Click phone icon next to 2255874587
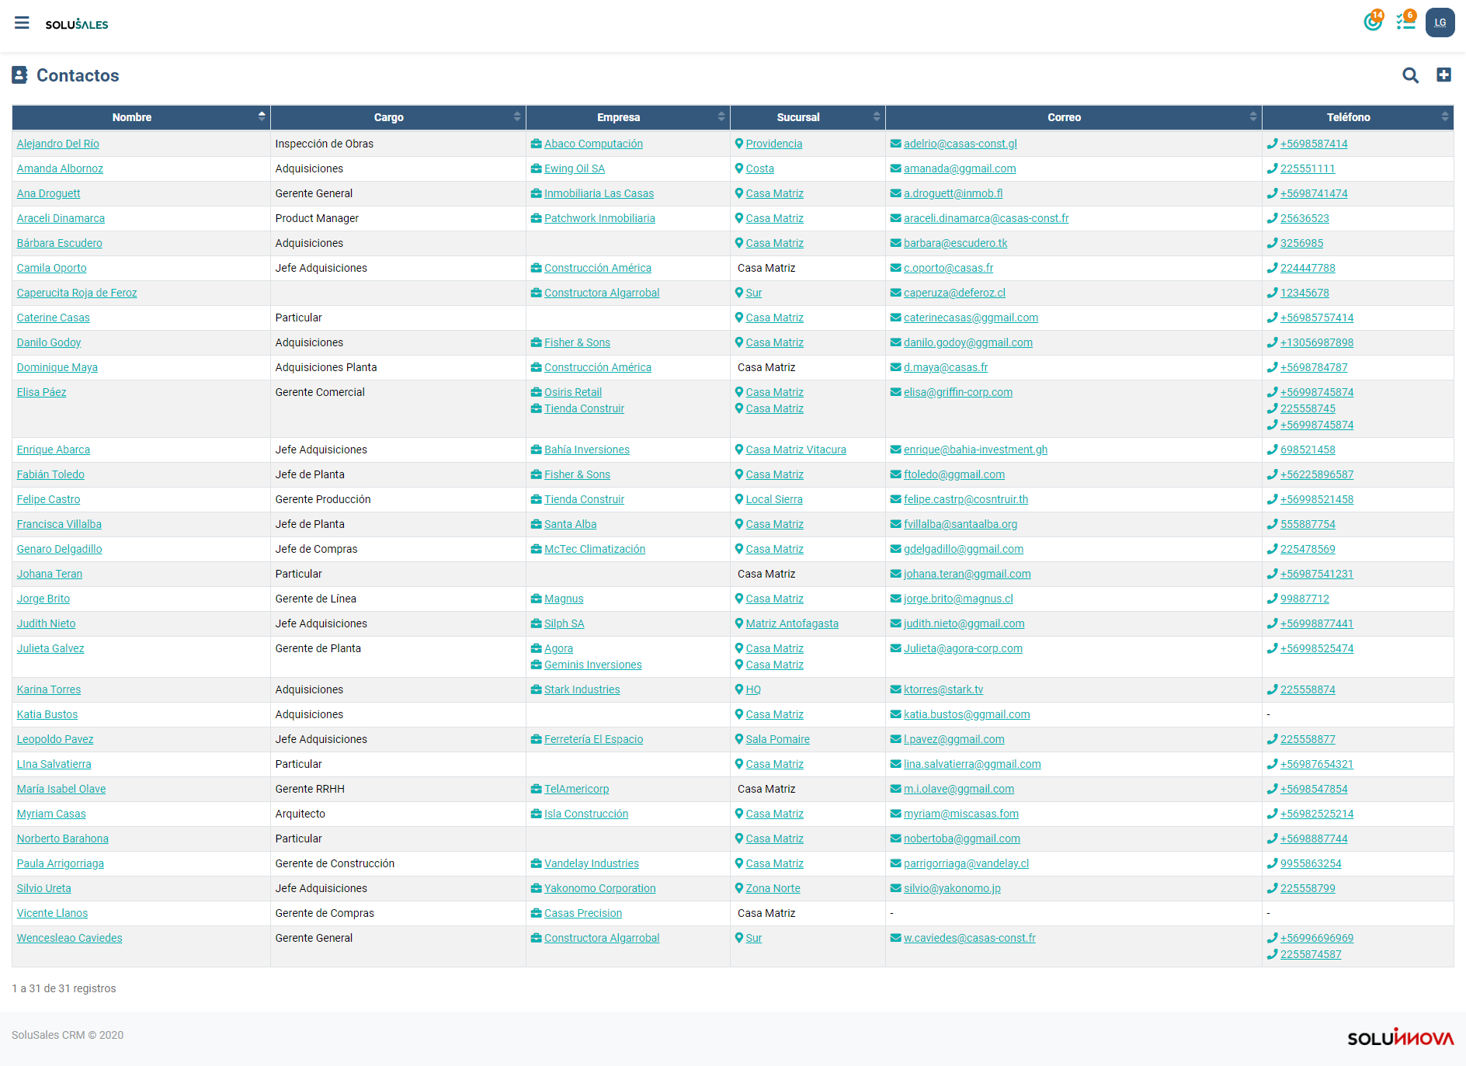 coord(1272,954)
